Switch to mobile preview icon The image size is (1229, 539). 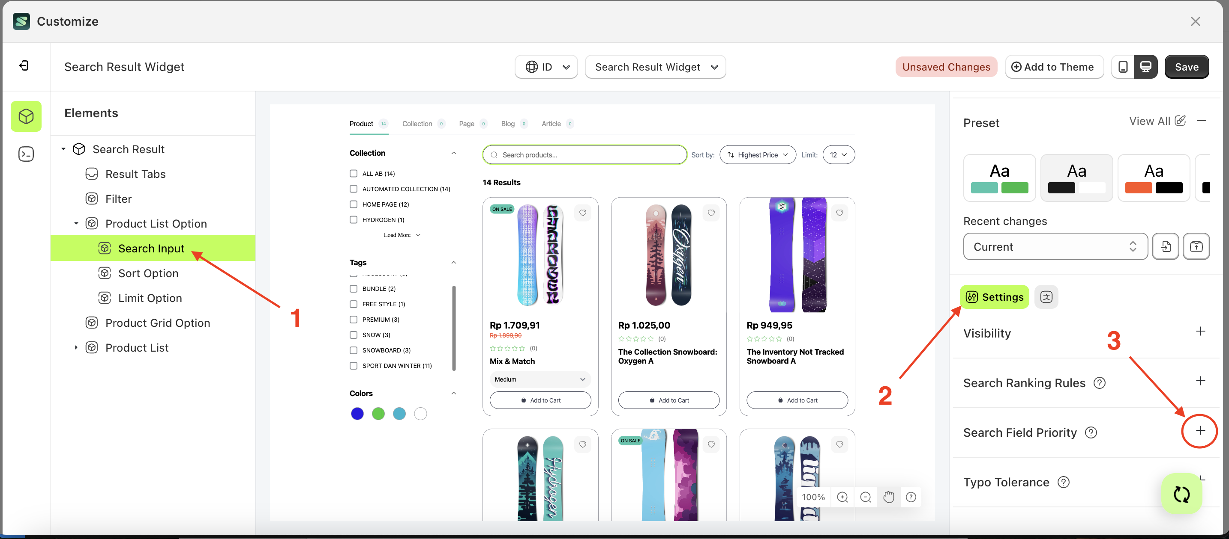pyautogui.click(x=1123, y=67)
